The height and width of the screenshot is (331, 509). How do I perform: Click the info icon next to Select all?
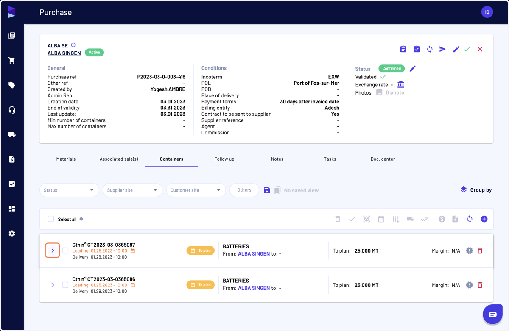(x=81, y=219)
